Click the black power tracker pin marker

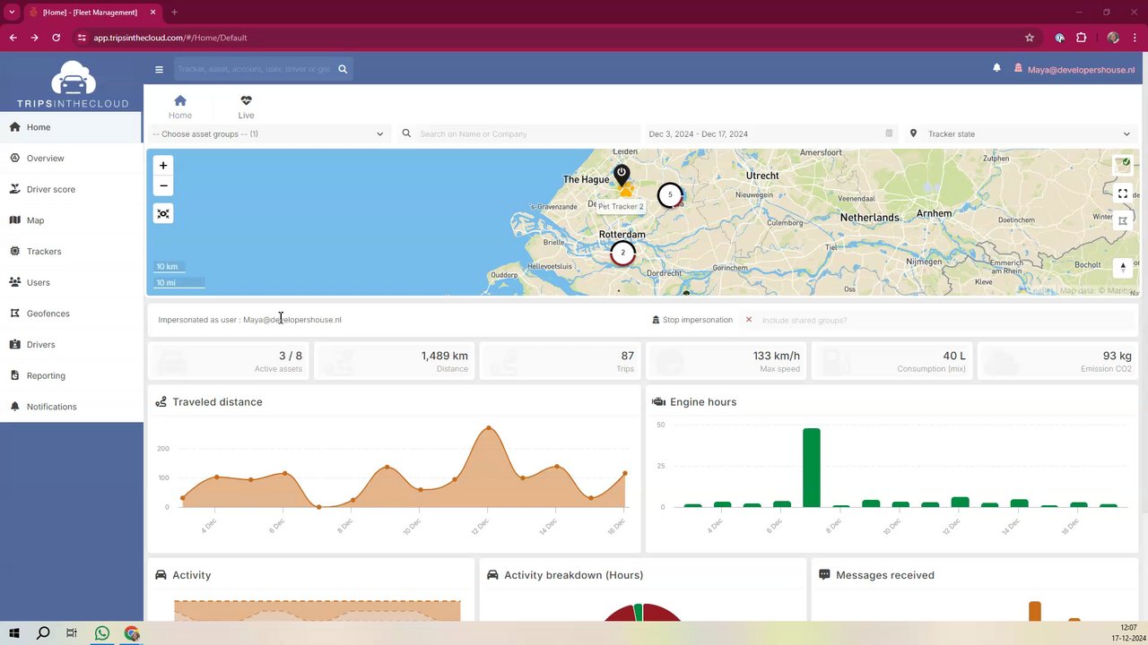622,174
